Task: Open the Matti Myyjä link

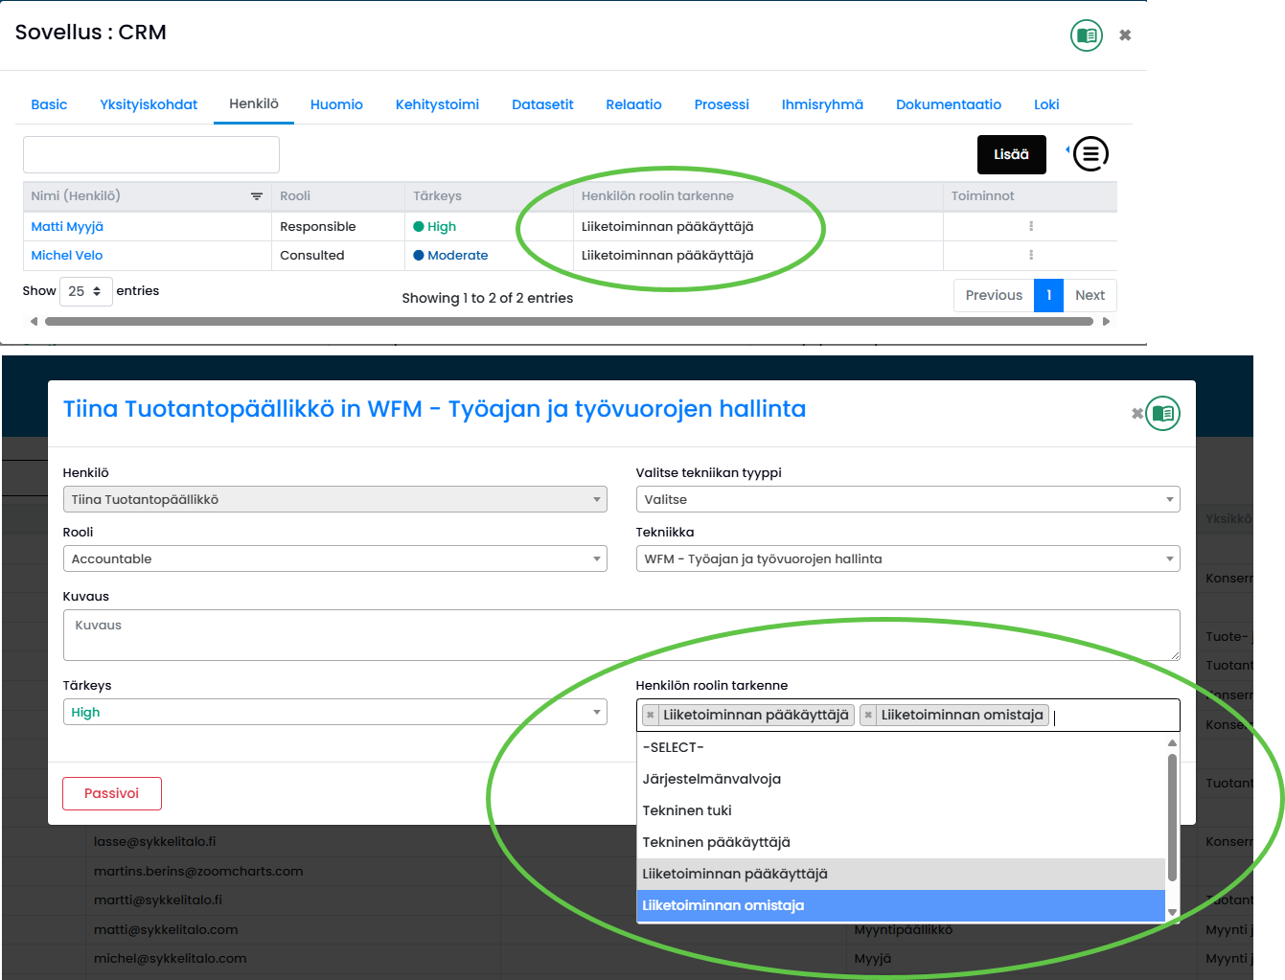Action: [67, 226]
